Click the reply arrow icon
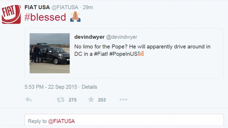The image size is (228, 128). 28,100
